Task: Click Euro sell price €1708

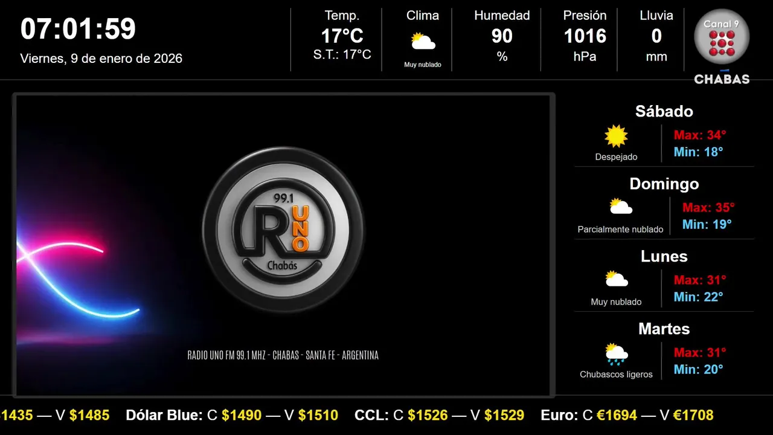Action: pyautogui.click(x=693, y=415)
